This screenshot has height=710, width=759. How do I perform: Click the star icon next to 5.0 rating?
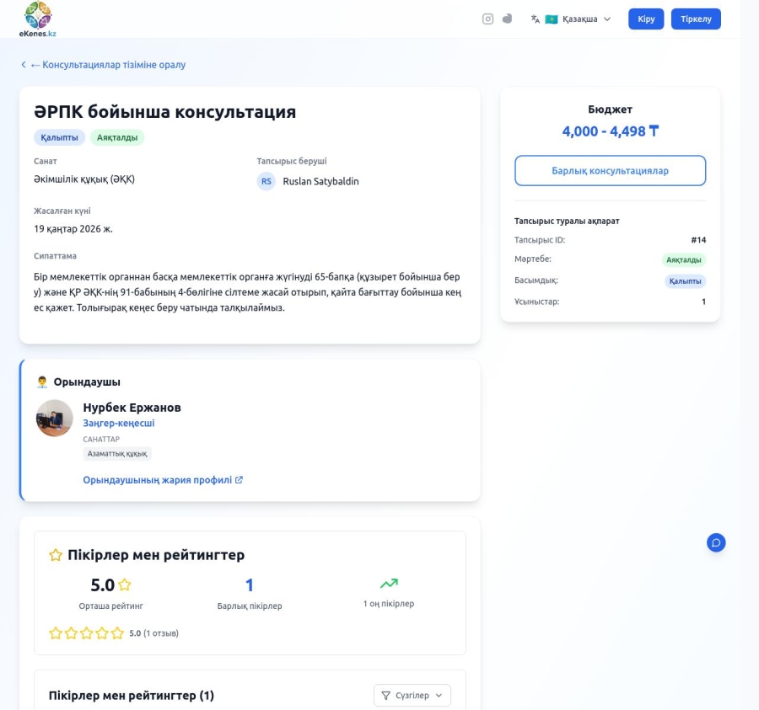pyautogui.click(x=125, y=585)
